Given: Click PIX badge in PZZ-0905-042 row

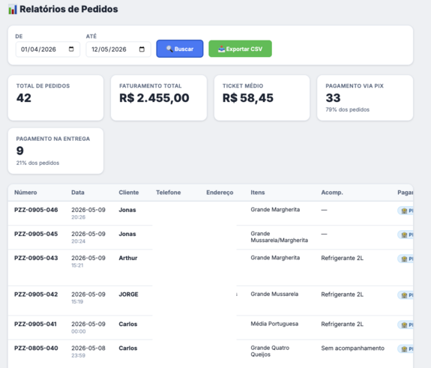Looking at the screenshot, I should pos(406,295).
